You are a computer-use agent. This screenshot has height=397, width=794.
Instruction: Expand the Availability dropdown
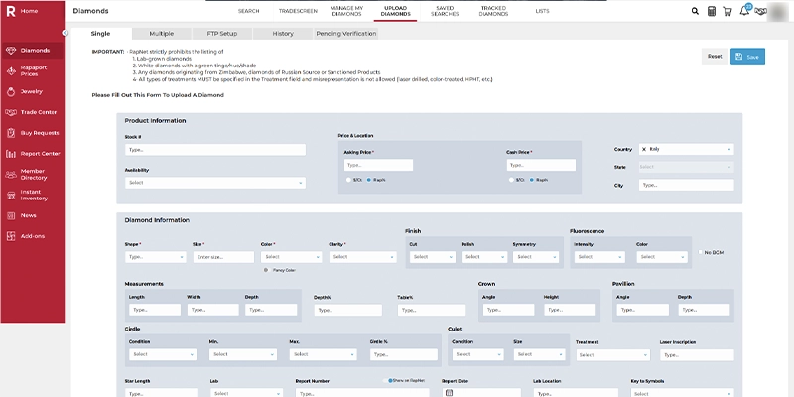pyautogui.click(x=214, y=183)
